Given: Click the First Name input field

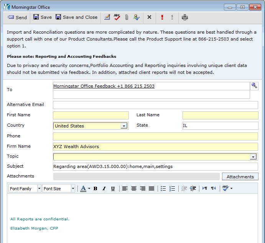Looking at the screenshot, I should [91, 116].
